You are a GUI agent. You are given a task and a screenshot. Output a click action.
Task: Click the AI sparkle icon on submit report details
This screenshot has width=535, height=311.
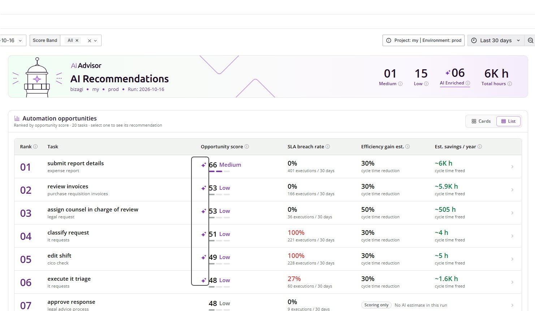[x=204, y=165]
